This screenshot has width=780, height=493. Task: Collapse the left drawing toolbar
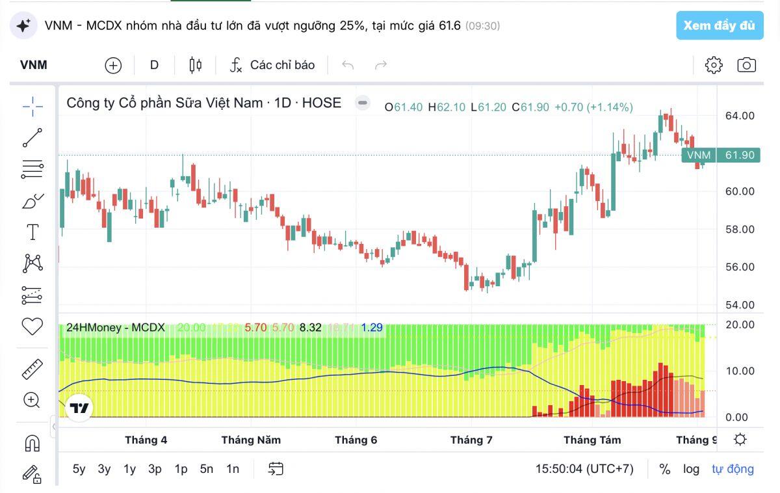[54, 427]
